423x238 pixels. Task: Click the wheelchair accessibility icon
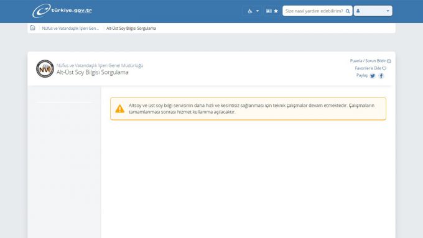pos(250,11)
